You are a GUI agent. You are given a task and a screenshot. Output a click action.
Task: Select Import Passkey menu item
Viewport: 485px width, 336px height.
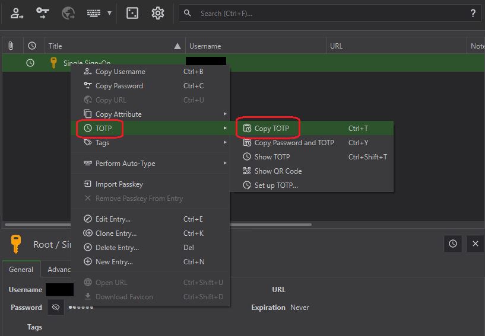tap(150, 184)
